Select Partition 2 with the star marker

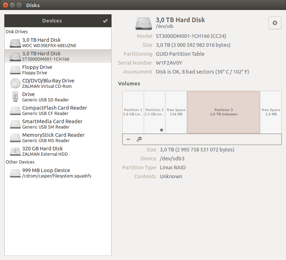point(155,112)
